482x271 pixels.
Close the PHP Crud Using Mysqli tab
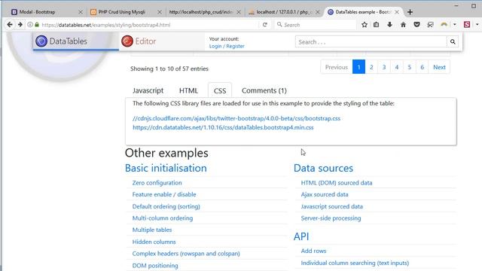point(159,12)
